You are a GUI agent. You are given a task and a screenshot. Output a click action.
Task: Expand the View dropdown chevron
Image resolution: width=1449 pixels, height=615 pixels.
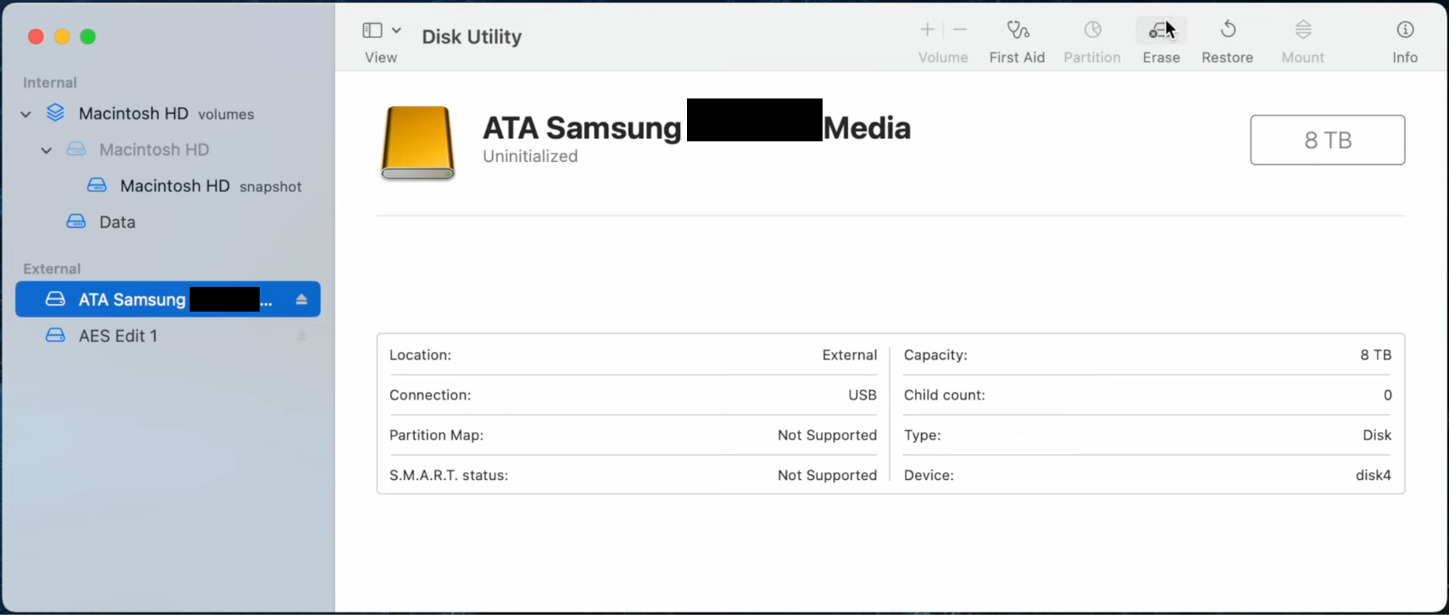point(396,30)
